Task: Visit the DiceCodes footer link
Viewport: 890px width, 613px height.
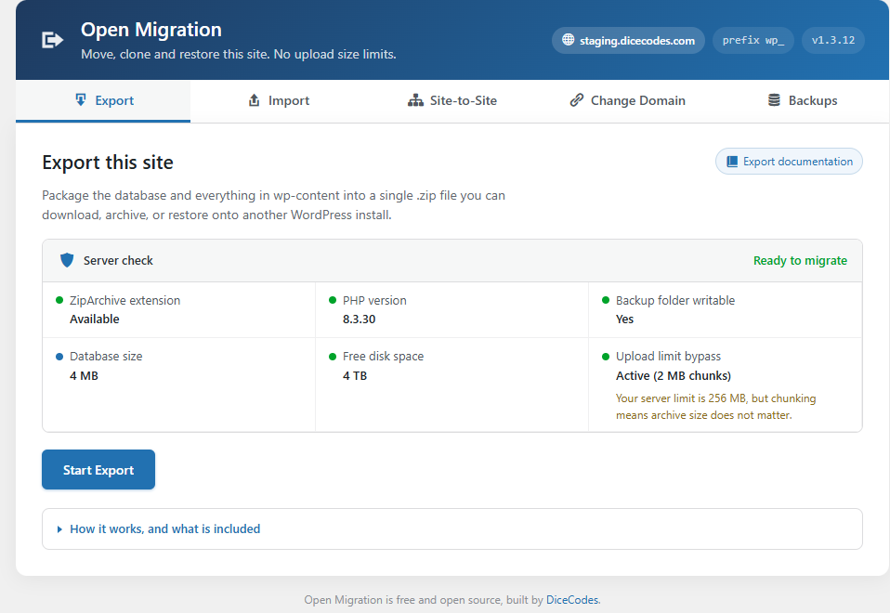Action: click(572, 600)
